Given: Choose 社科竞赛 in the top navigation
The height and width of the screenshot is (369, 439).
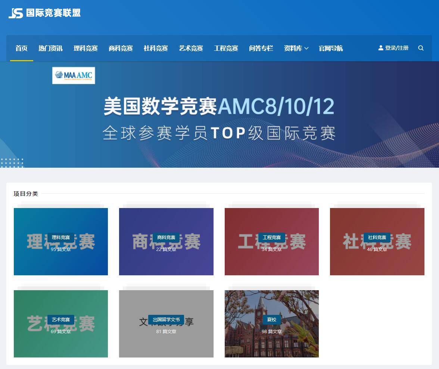Looking at the screenshot, I should (156, 48).
